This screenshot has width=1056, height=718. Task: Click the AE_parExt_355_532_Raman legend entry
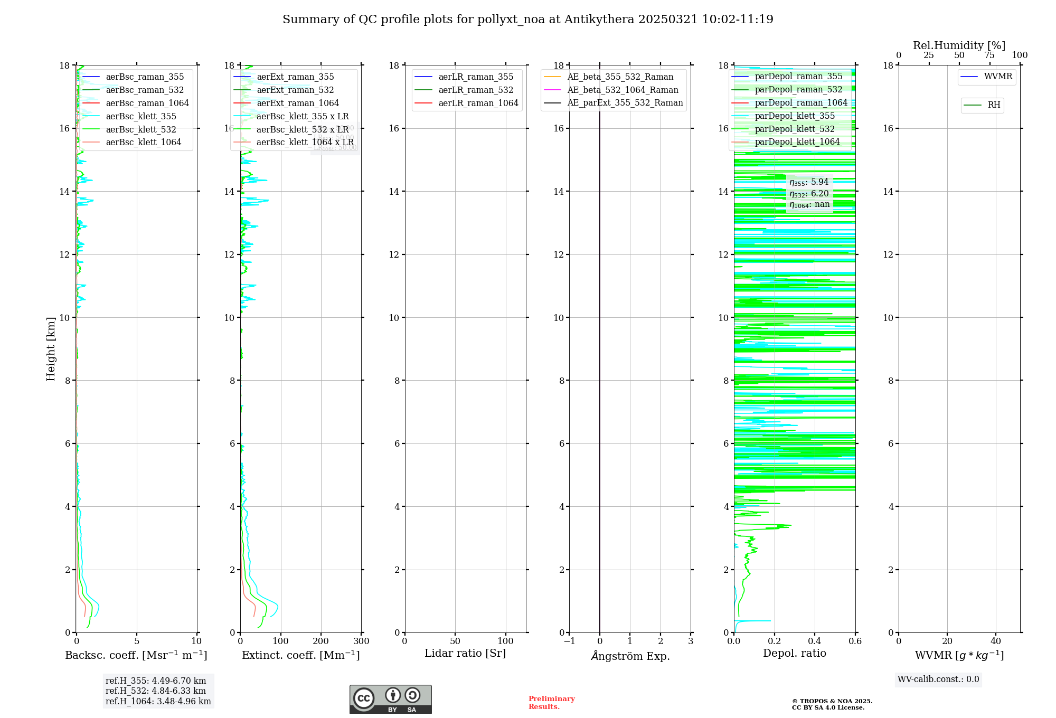tap(614, 103)
